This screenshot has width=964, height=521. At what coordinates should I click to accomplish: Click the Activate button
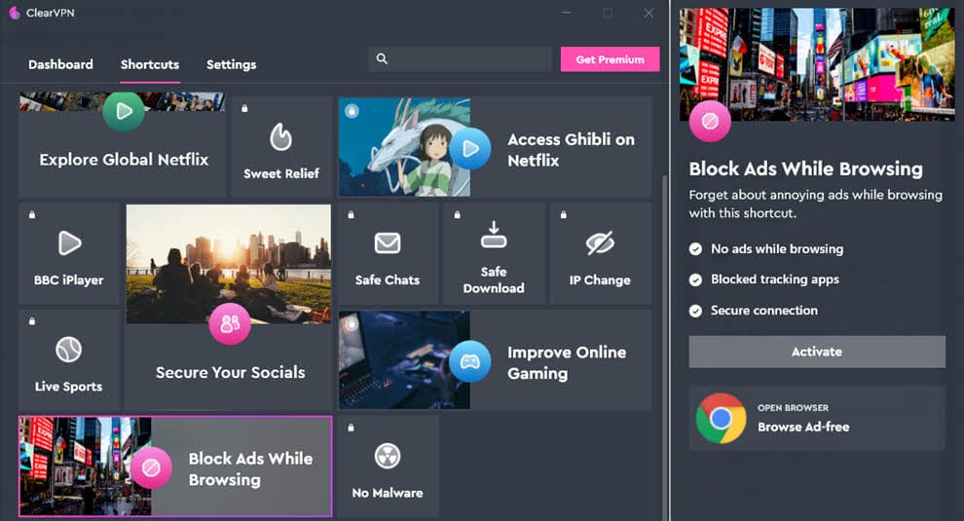817,352
